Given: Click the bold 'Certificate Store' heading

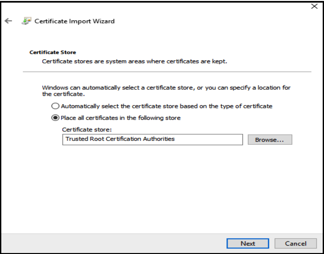Looking at the screenshot, I should pyautogui.click(x=53, y=52).
